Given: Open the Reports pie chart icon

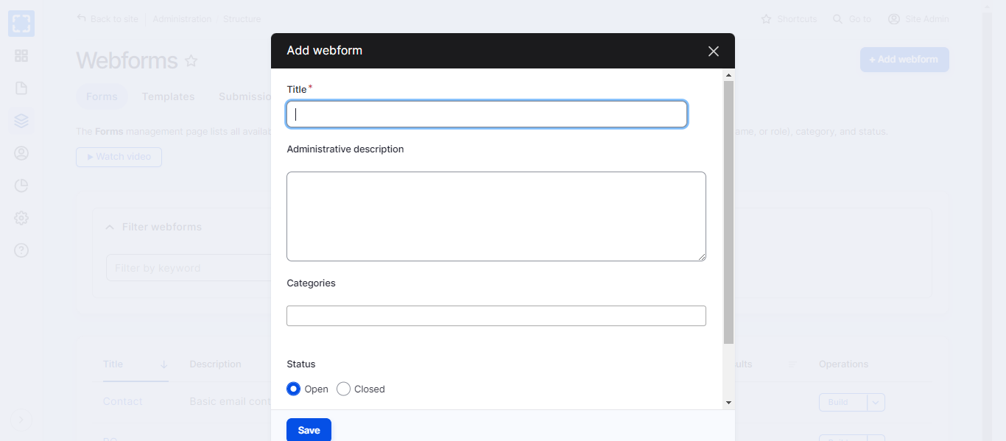Looking at the screenshot, I should point(21,186).
